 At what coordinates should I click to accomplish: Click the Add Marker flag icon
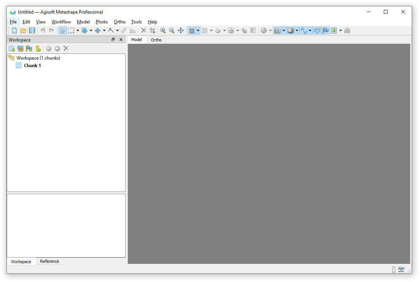tap(29, 49)
